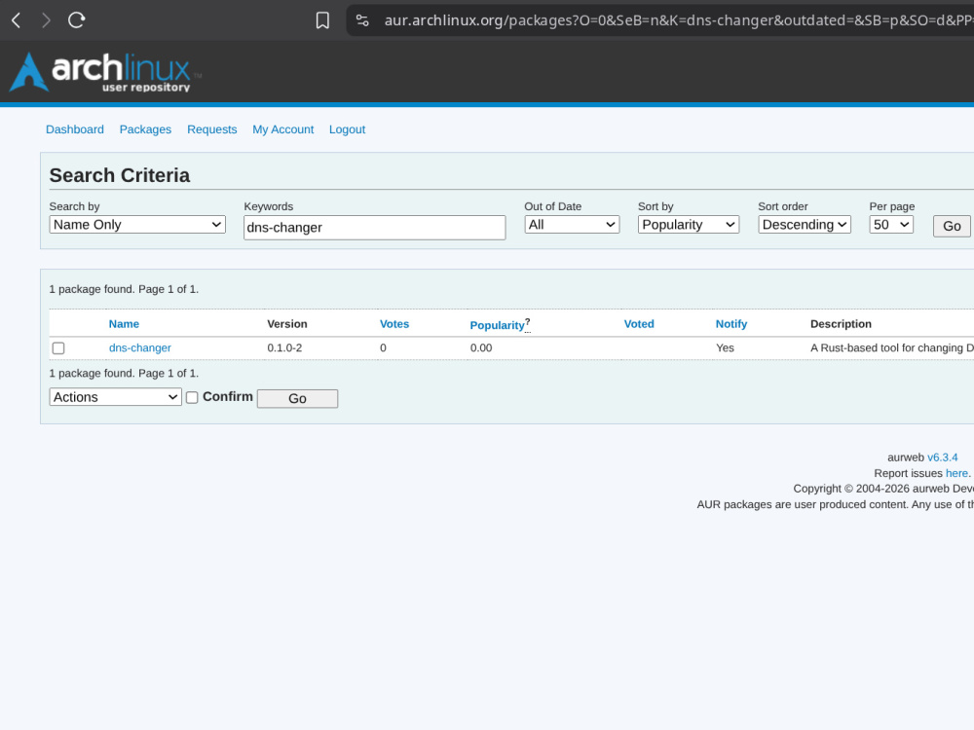The height and width of the screenshot is (730, 974).
Task: Click the Notify value Yes
Action: [x=725, y=347]
